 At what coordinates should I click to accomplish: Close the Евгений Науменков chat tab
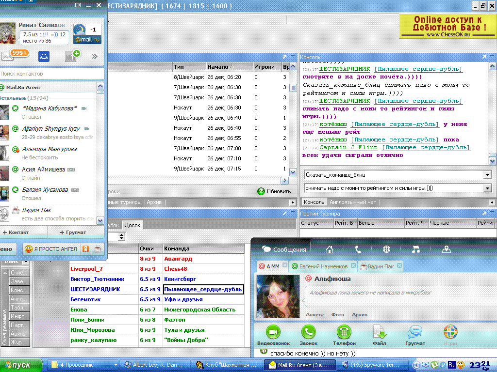(x=353, y=266)
